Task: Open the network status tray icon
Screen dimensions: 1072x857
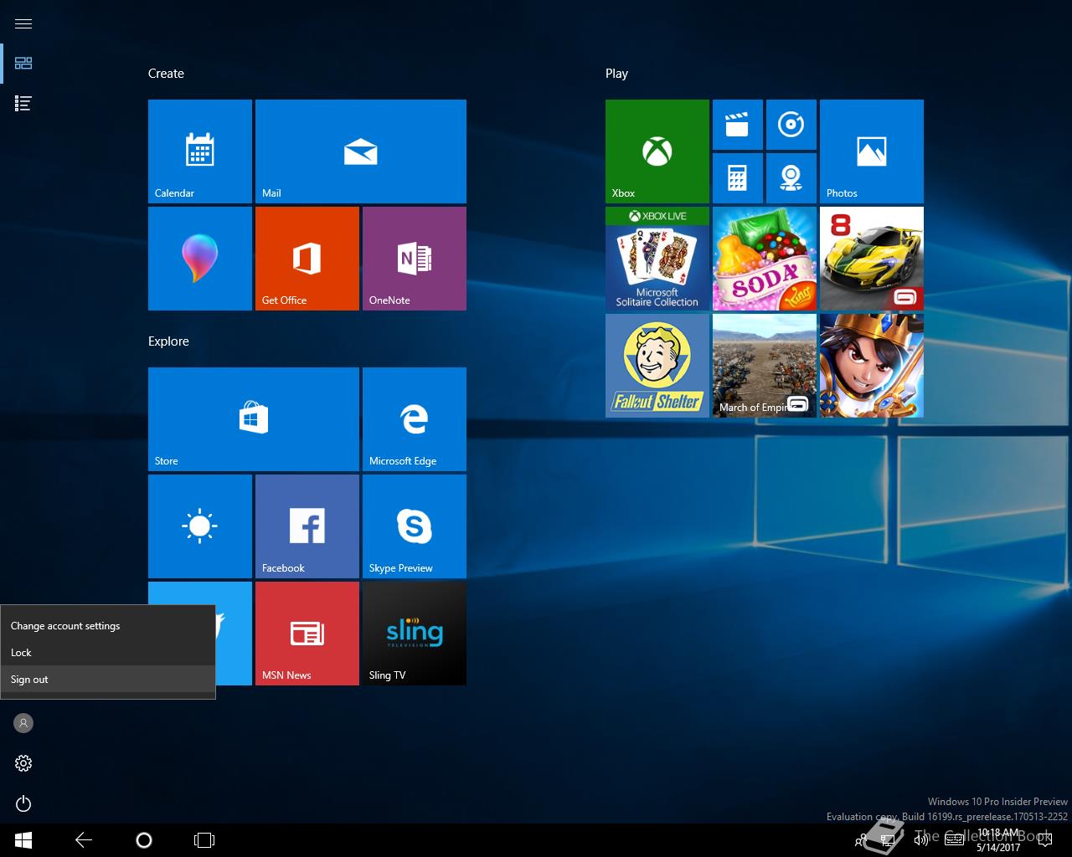Action: coord(888,840)
